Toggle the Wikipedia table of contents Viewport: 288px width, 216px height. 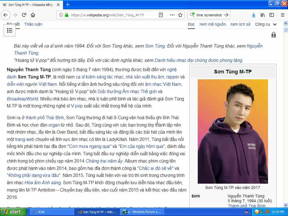tap(10, 30)
